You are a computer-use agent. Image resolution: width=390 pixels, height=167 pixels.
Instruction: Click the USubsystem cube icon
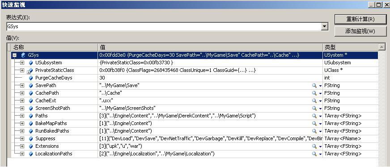coord(31,63)
